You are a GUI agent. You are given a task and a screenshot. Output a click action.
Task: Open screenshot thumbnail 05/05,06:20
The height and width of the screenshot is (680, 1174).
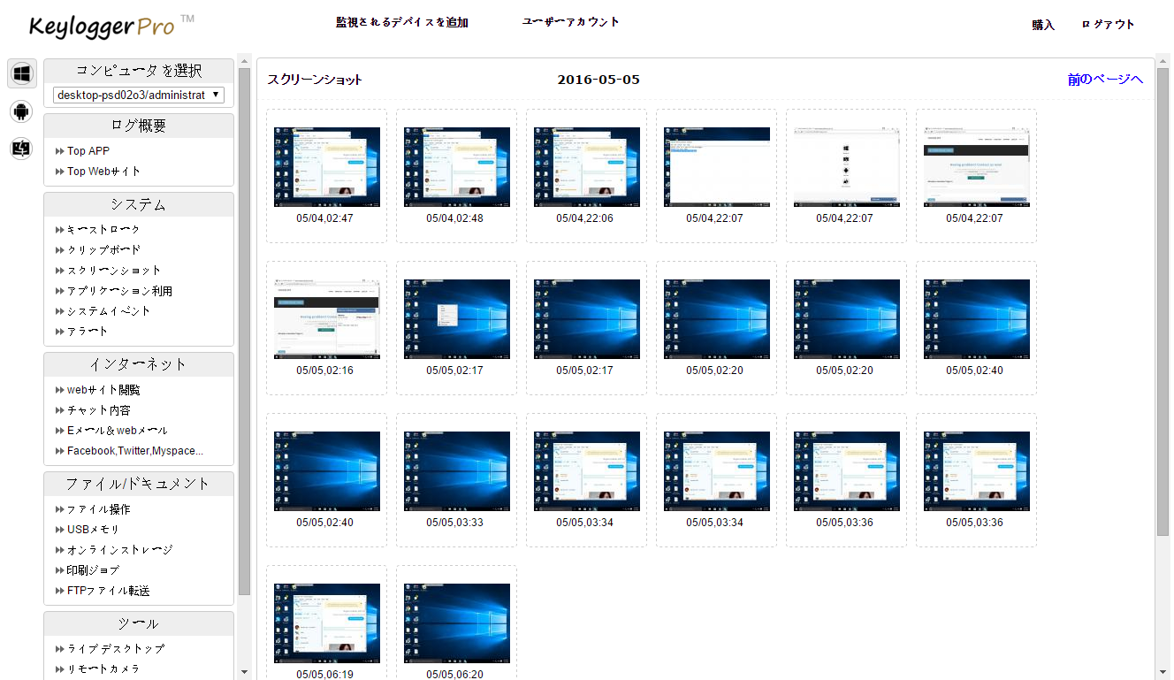[x=457, y=623]
